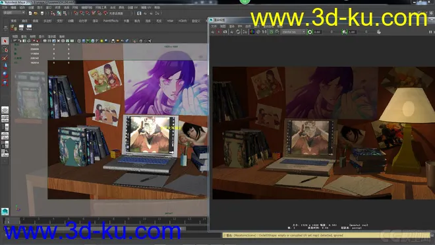Click the Display RGB channels icon
Image resolution: width=435 pixels, height=245 pixels.
click(252, 32)
